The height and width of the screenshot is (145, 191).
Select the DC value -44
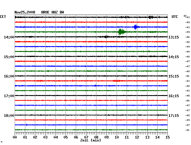point(187,52)
